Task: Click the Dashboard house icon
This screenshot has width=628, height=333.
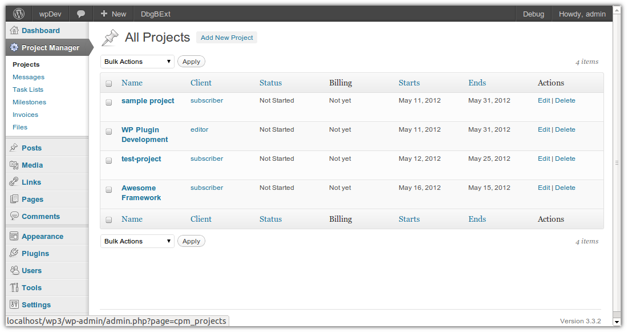Action: pyautogui.click(x=14, y=30)
